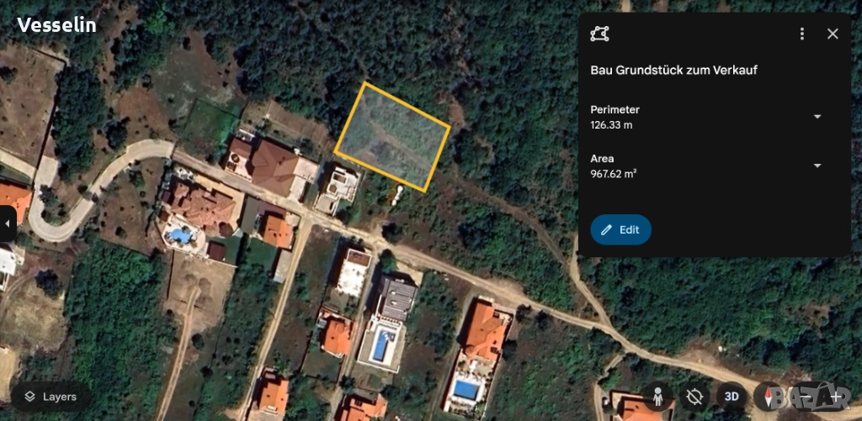Image resolution: width=862 pixels, height=421 pixels.
Task: Open the Street View pegman
Action: click(658, 397)
